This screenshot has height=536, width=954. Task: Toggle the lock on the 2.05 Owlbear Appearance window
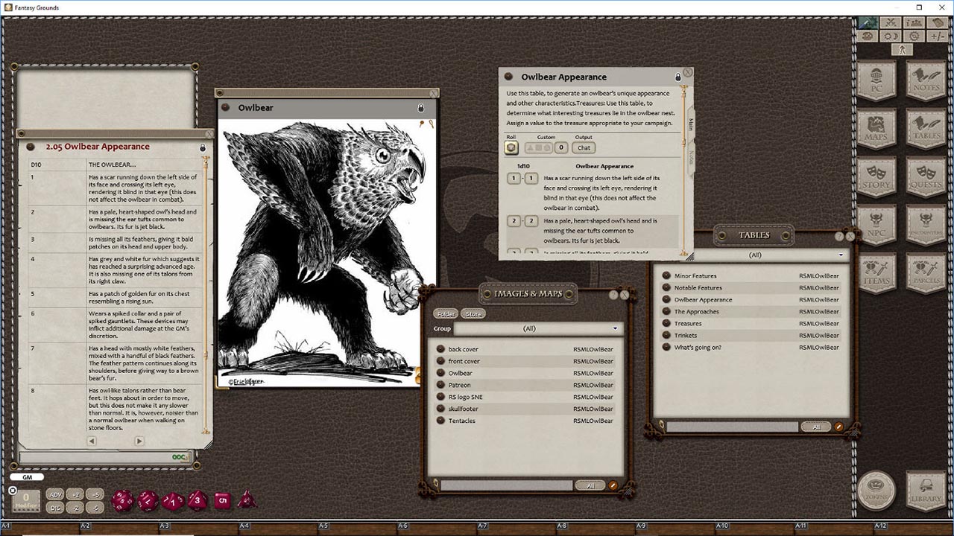(203, 146)
